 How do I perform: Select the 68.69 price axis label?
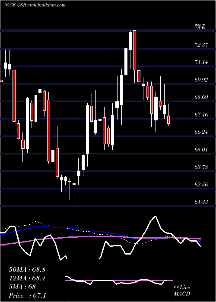point(201,97)
